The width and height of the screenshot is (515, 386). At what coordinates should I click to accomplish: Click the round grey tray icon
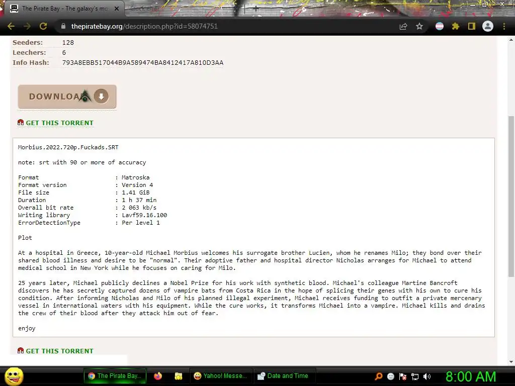[391, 376]
